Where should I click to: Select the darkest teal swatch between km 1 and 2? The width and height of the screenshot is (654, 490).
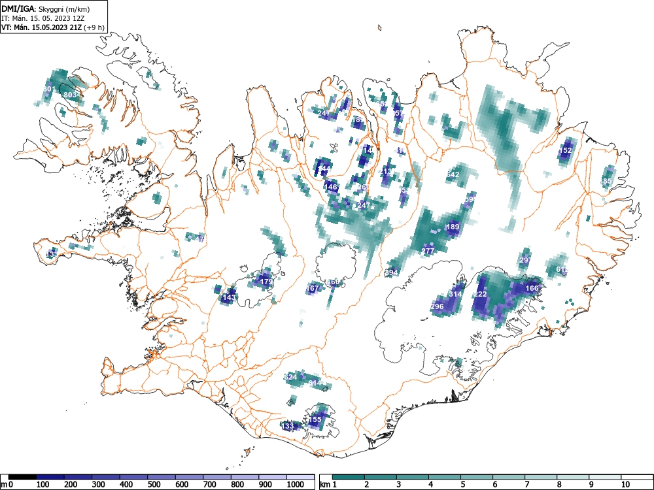click(349, 477)
